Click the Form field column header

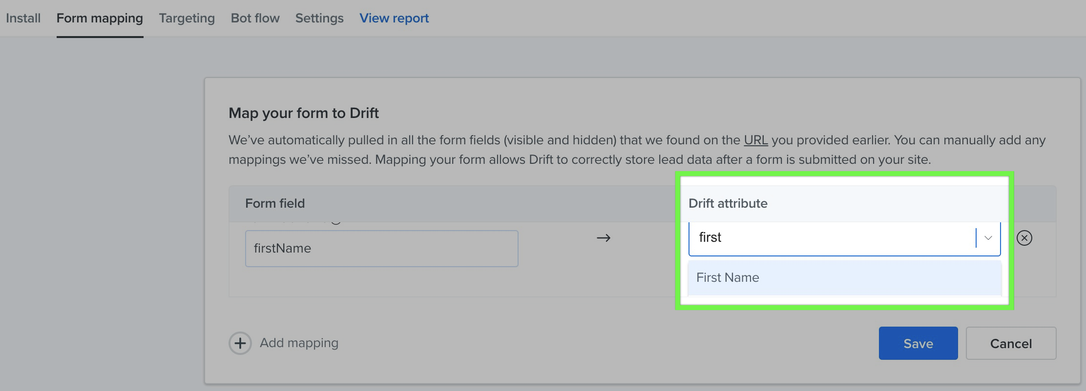pyautogui.click(x=275, y=203)
